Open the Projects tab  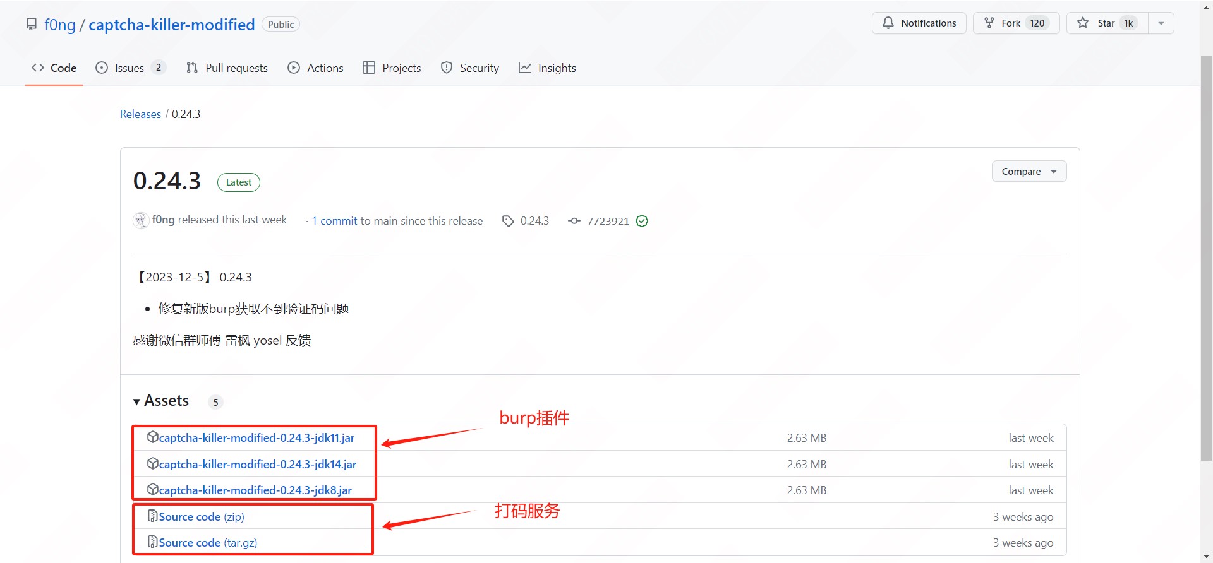(x=392, y=68)
